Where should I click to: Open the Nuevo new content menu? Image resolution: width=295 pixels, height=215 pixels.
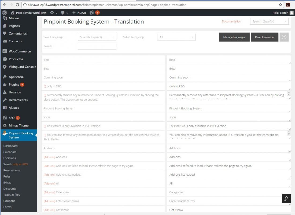pos(79,13)
